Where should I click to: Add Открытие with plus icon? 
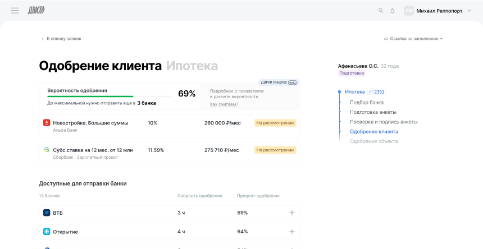291,232
